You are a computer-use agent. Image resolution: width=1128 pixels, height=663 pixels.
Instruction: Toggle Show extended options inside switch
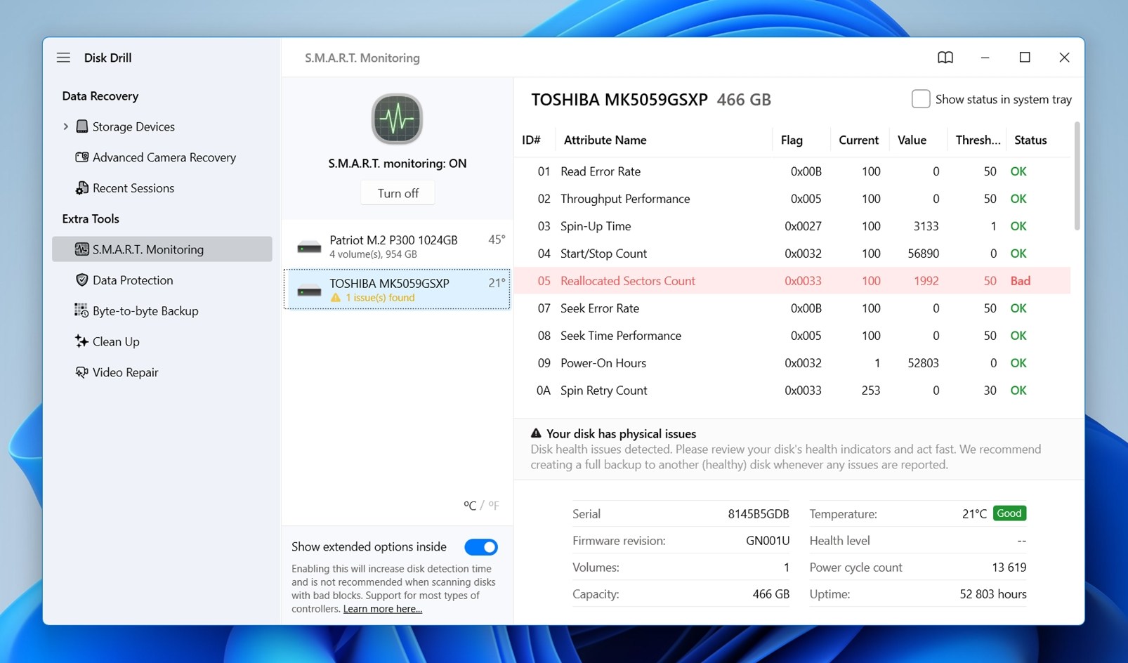tap(481, 547)
